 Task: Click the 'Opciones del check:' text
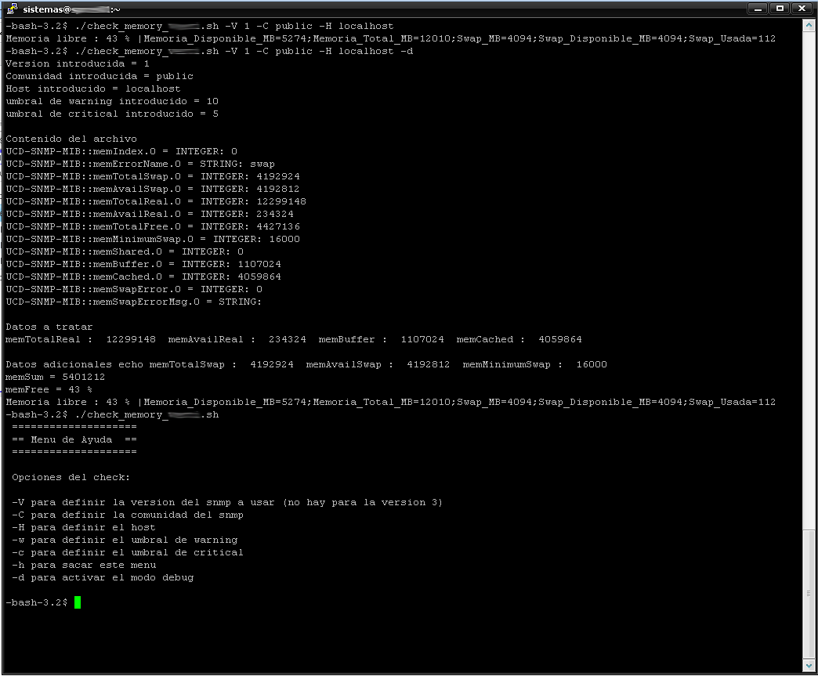pyautogui.click(x=71, y=477)
